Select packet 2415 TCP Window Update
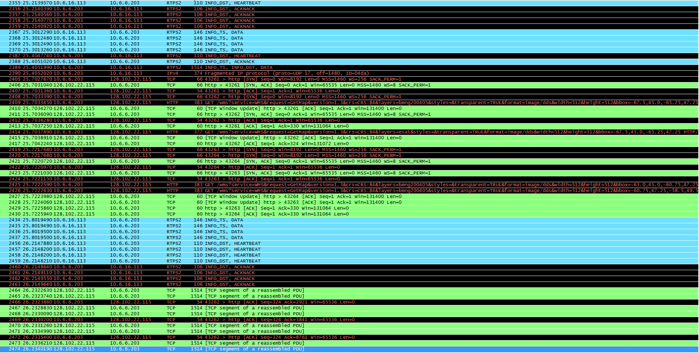Viewport: 699px width, 353px height. point(349,138)
